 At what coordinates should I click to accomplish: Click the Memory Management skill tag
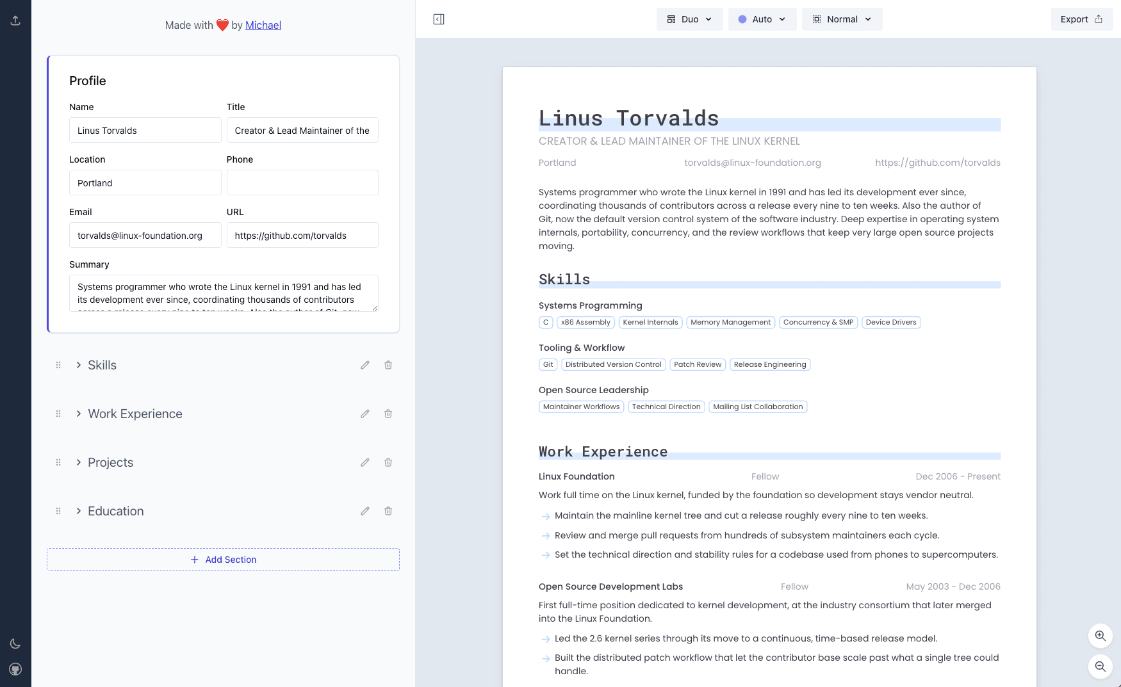click(x=731, y=322)
